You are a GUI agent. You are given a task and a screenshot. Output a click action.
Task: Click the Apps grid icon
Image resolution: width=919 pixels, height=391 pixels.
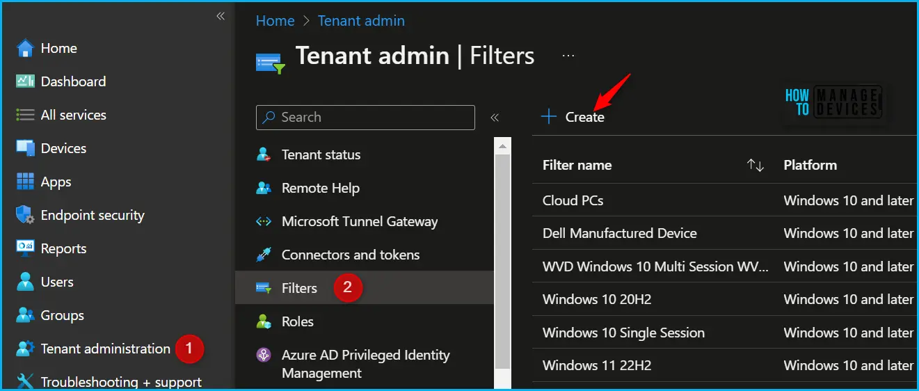(25, 182)
